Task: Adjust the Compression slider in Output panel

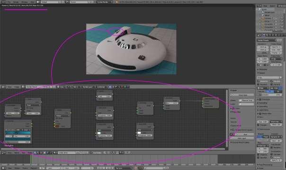Action: pos(269,95)
